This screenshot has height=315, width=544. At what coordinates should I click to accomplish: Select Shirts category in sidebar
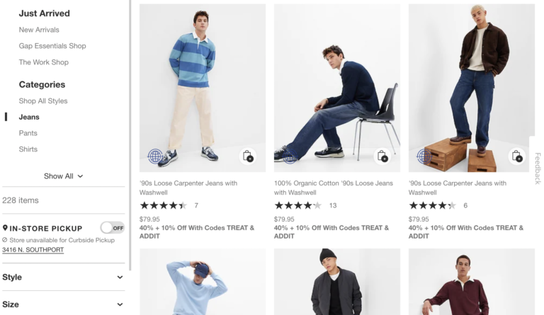point(28,149)
